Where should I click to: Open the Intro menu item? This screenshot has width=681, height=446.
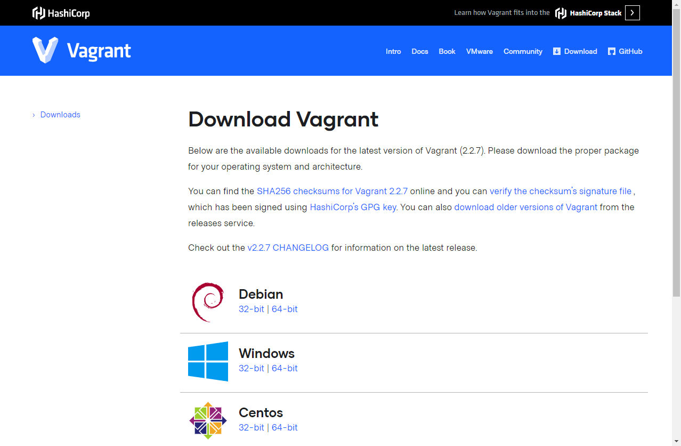(x=393, y=51)
